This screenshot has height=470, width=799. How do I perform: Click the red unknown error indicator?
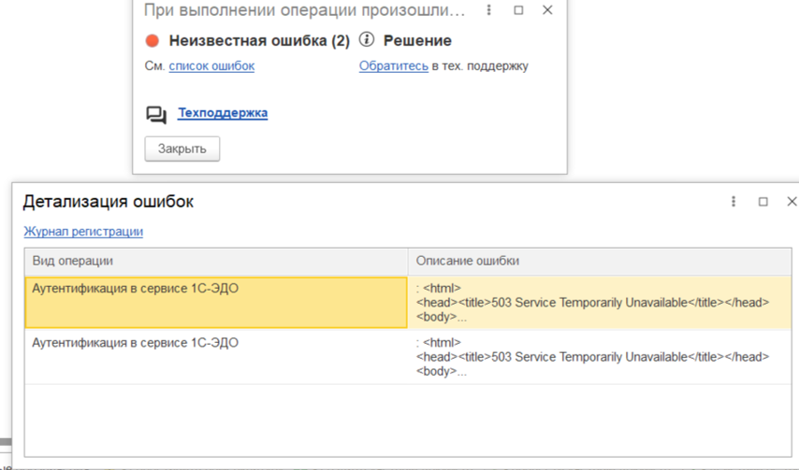coord(152,41)
